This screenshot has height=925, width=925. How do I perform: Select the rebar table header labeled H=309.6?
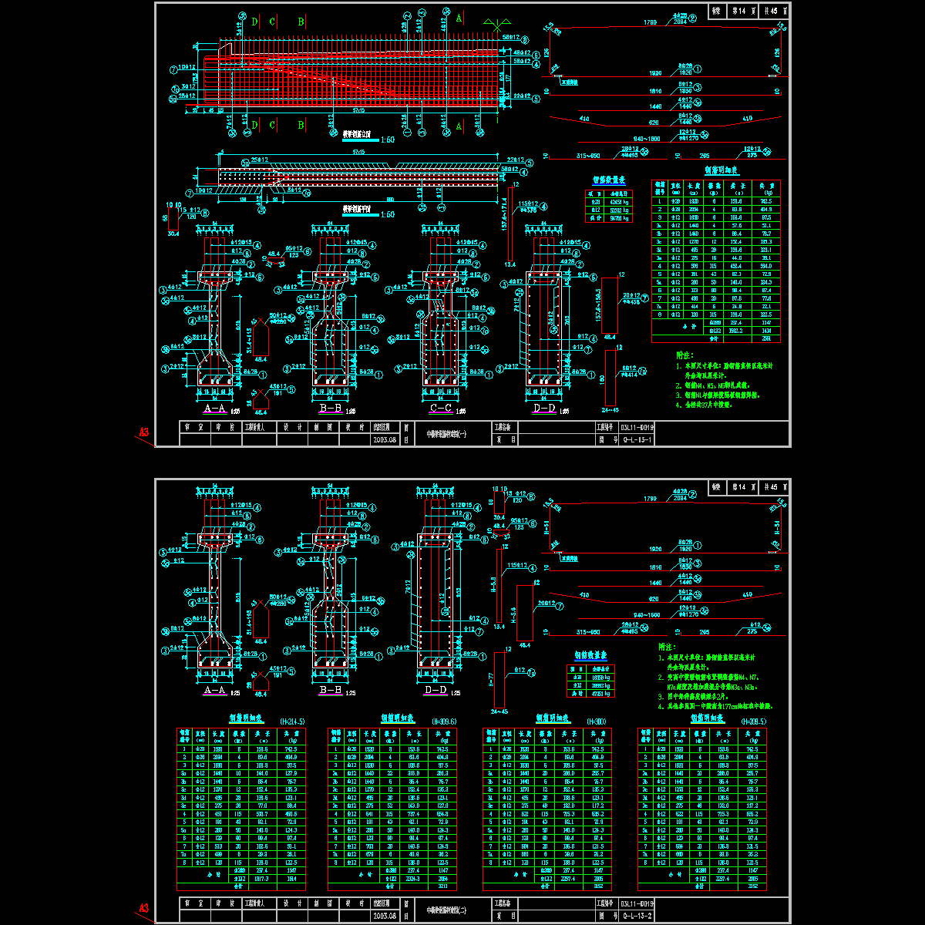pyautogui.click(x=445, y=721)
